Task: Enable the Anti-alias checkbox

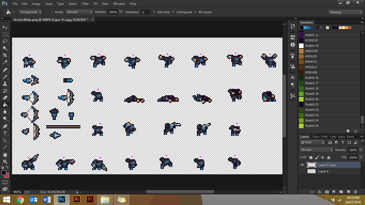Action: coord(154,12)
